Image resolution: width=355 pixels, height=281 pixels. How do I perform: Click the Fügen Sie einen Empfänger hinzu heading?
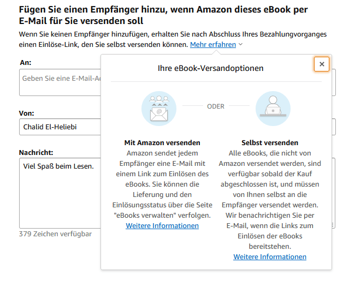point(163,15)
